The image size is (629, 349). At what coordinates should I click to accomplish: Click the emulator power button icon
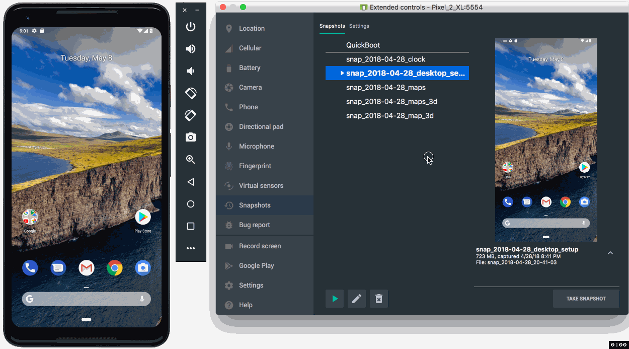click(191, 27)
